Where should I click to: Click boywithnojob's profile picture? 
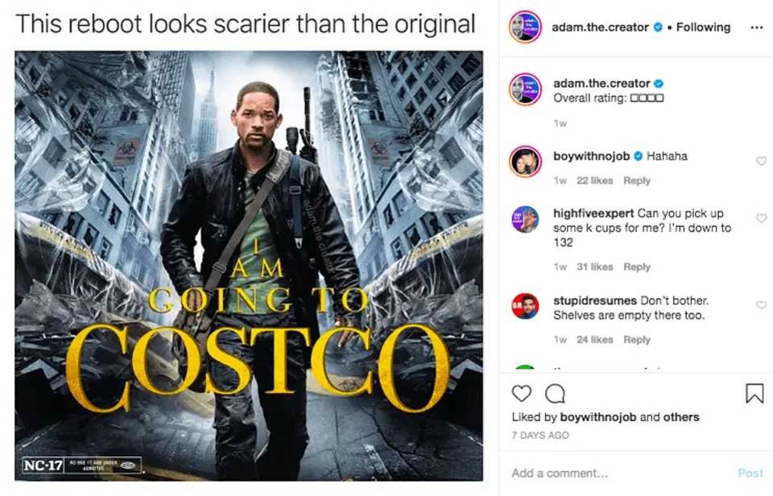coord(524,162)
